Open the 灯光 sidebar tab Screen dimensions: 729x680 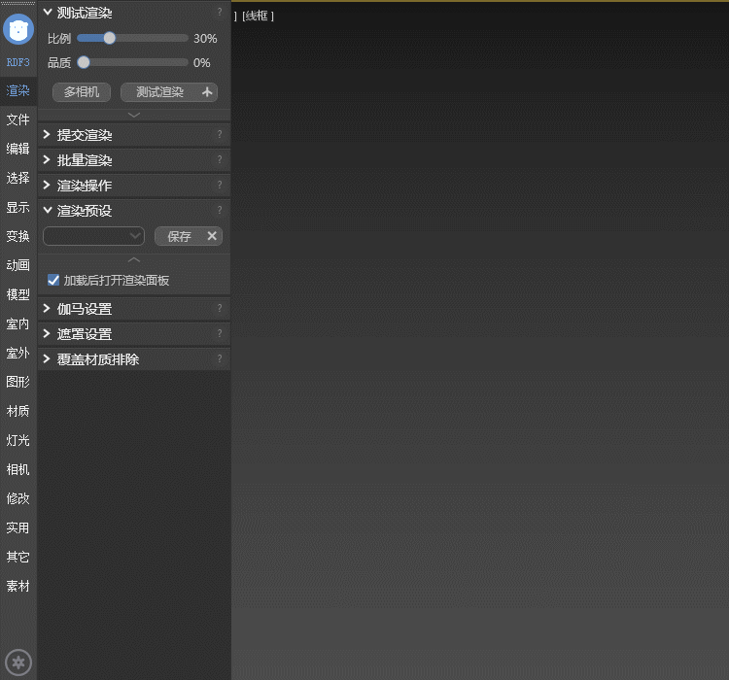coord(18,441)
